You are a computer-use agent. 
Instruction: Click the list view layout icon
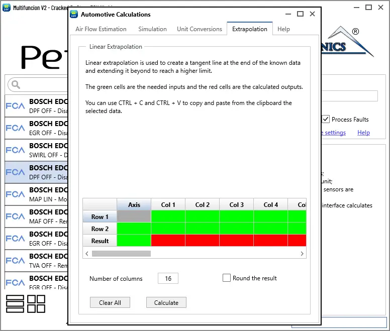15,304
